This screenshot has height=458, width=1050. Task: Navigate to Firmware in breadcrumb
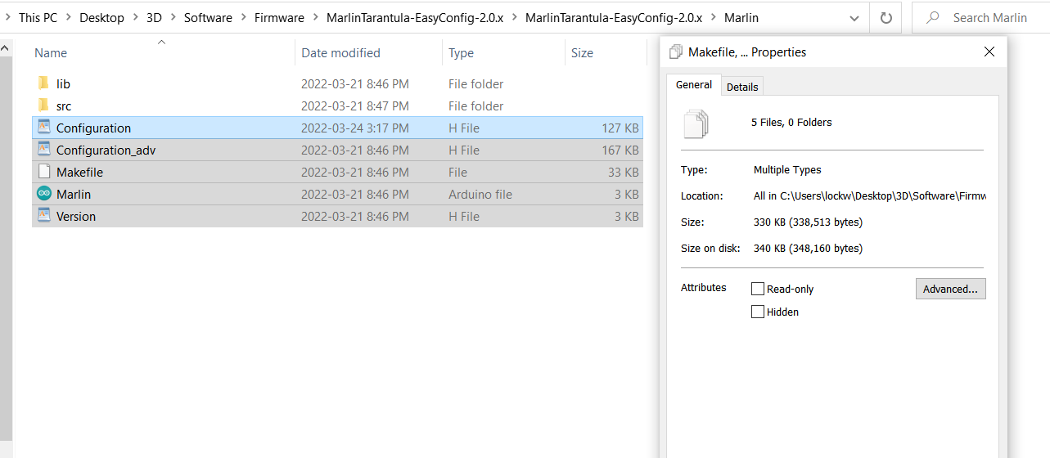click(x=279, y=17)
